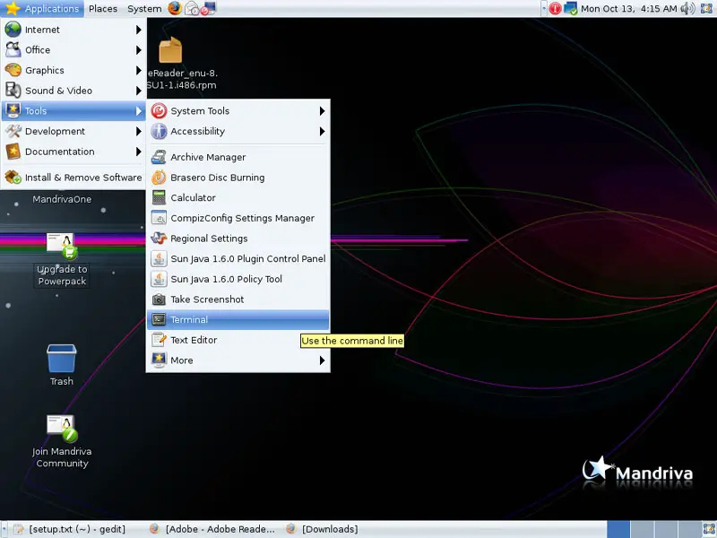
Task: Click the Take Screenshot camera icon
Action: point(159,299)
